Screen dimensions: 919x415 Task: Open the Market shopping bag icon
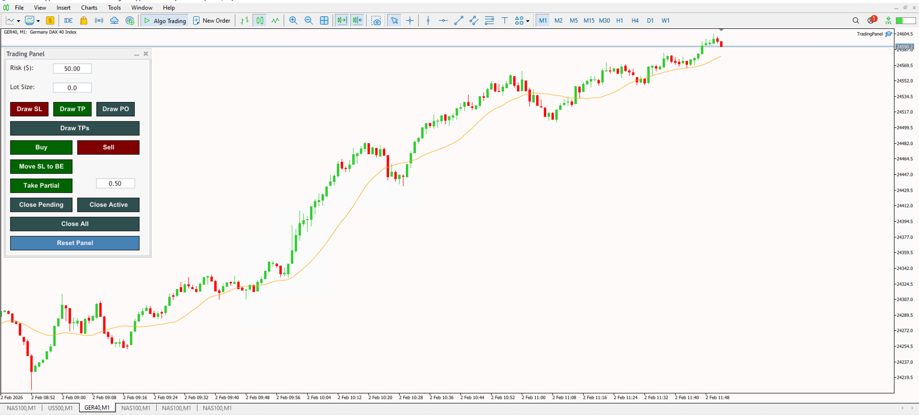(x=84, y=21)
